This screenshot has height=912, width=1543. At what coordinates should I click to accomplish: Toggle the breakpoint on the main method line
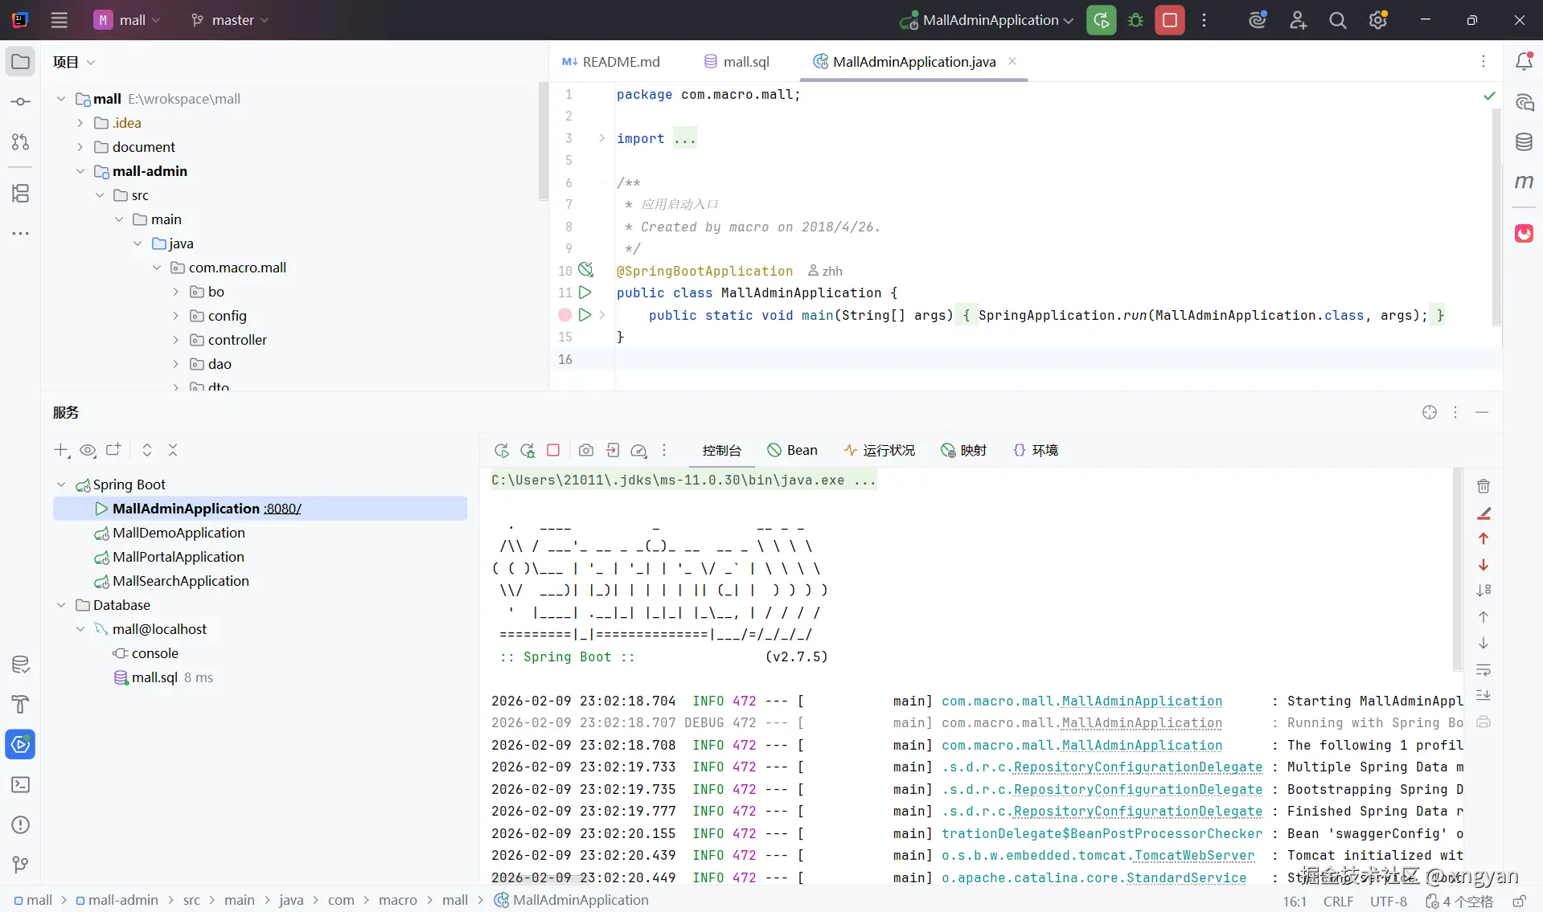tap(564, 315)
